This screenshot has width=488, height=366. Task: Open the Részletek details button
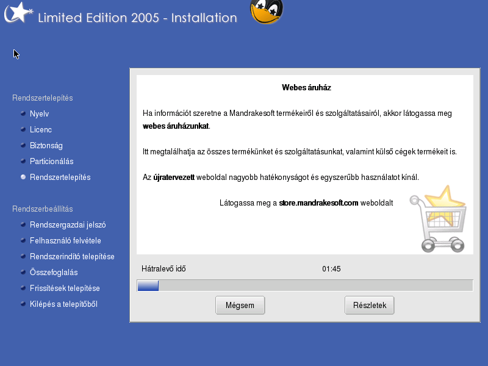(x=370, y=305)
